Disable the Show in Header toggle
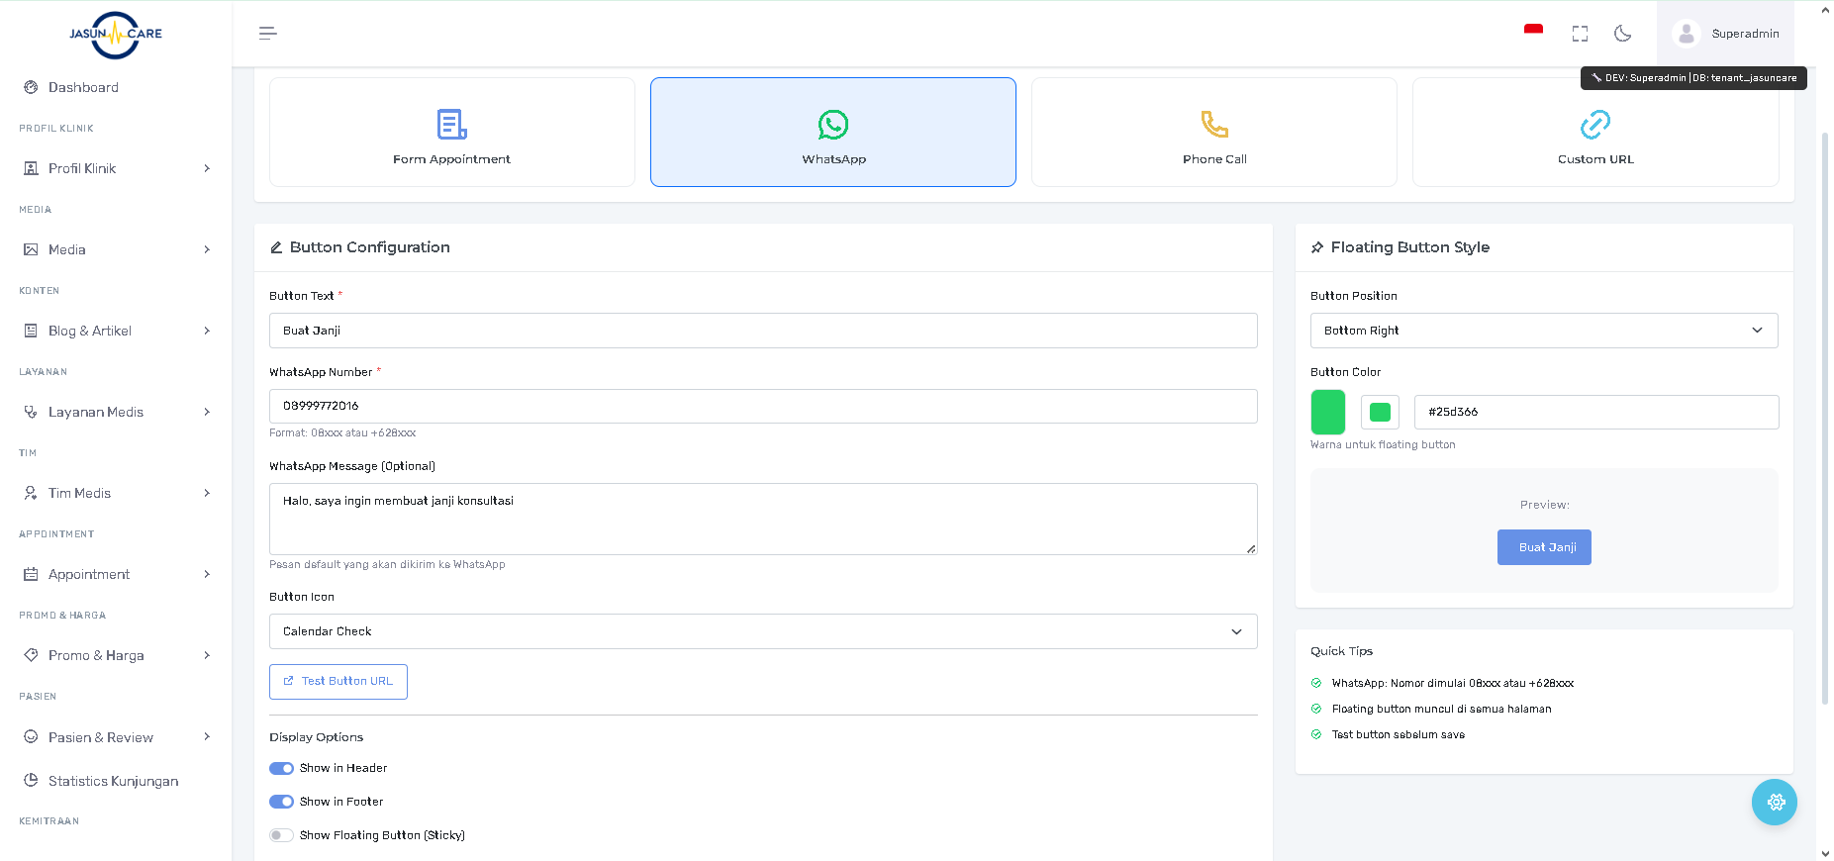 pyautogui.click(x=282, y=768)
